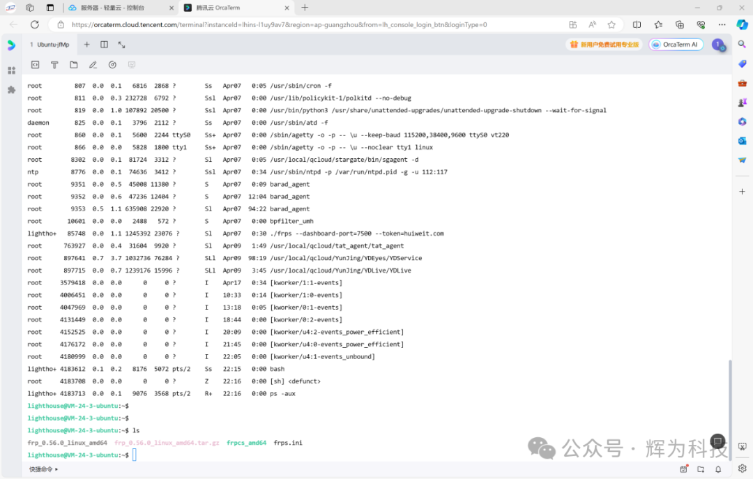Open OrcaTerm settings gear at bottom right
Screen dimensions: 753x479
pos(741,469)
